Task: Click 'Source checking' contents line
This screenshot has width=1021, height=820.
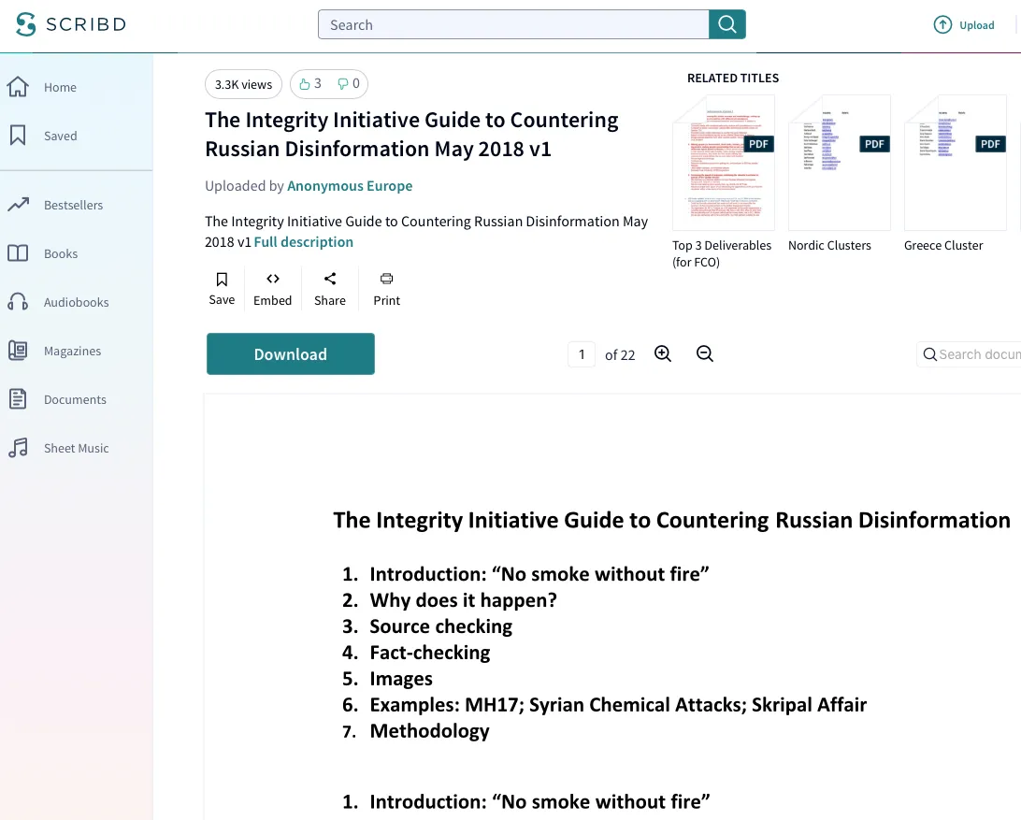Action: click(x=440, y=626)
